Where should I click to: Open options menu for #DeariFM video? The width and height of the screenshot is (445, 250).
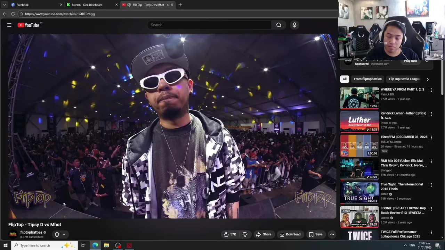(x=431, y=137)
